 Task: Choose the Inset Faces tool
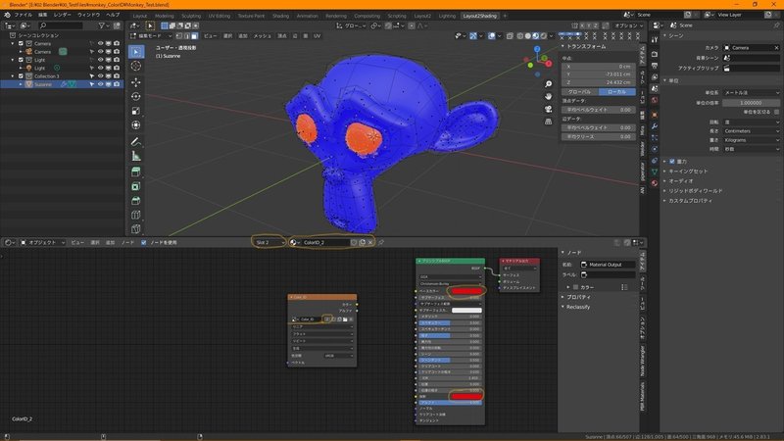click(136, 186)
